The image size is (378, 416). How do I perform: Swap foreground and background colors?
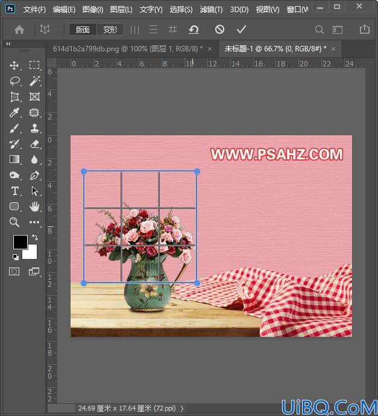[x=35, y=237]
